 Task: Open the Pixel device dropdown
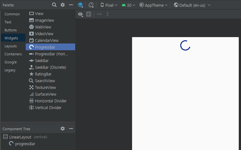(x=109, y=5)
